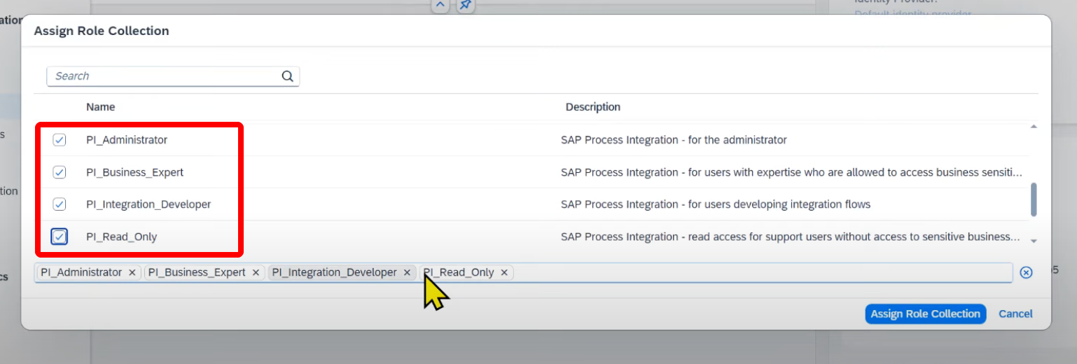Click the list scroll-down arrow
The height and width of the screenshot is (364, 1077).
[x=1034, y=241]
